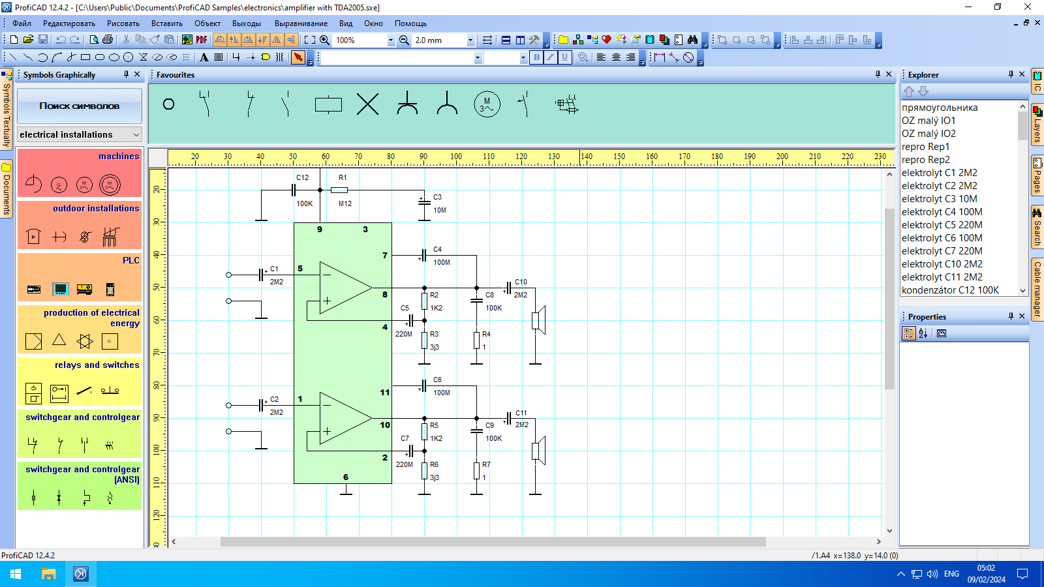Screen dimensions: 1044x587
Task: Click the Поиск символов button
Action: (80, 106)
